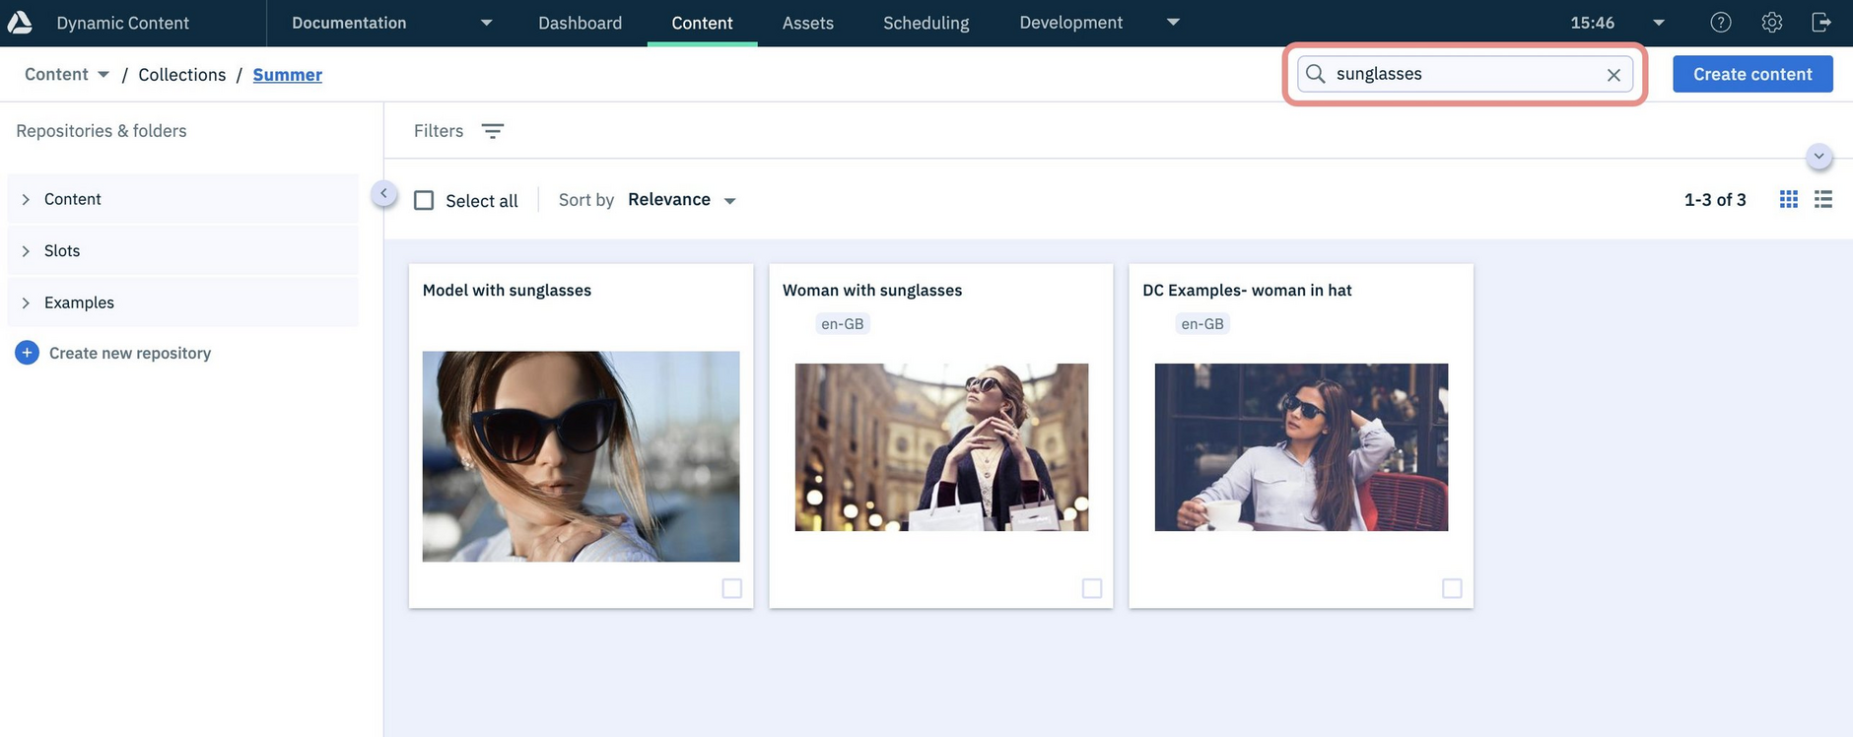Image resolution: width=1853 pixels, height=737 pixels.
Task: Click the DC Examples- woman in hat title
Action: coord(1247,290)
